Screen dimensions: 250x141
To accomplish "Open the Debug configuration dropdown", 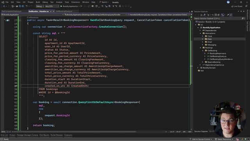I will [x=40, y=6].
